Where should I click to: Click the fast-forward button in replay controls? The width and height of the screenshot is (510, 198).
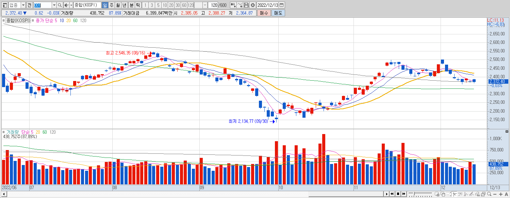point(404,194)
